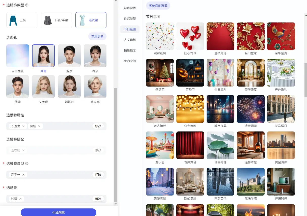Screen dimensions: 307x216
Task: Select the 古典舞台 scene thumbnail
Action: click(190, 145)
